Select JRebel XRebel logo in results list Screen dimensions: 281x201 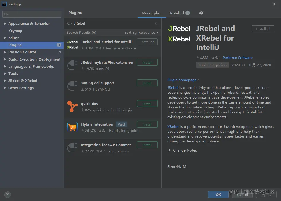click(x=72, y=45)
